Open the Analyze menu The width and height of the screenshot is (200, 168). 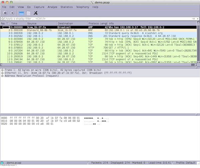point(52,7)
